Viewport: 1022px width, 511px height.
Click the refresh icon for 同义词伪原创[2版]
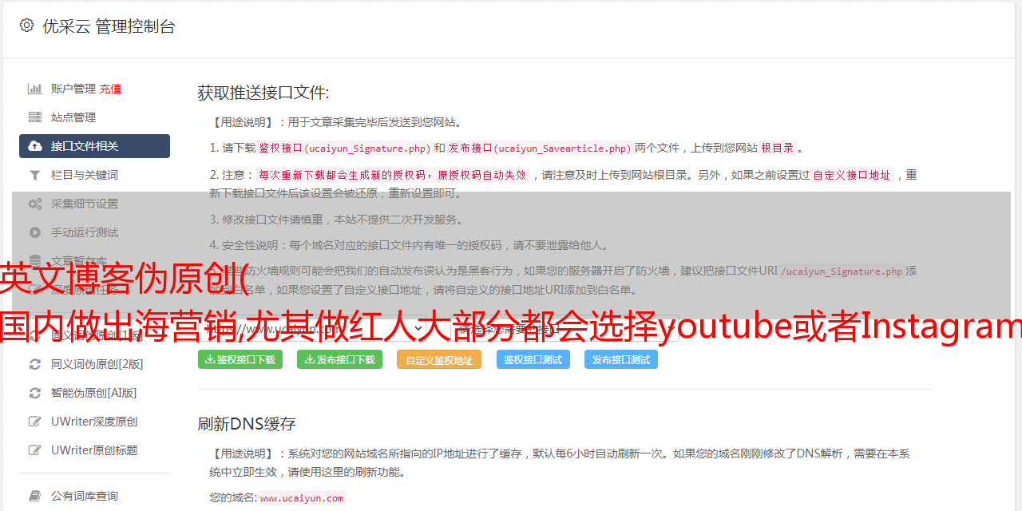(35, 364)
